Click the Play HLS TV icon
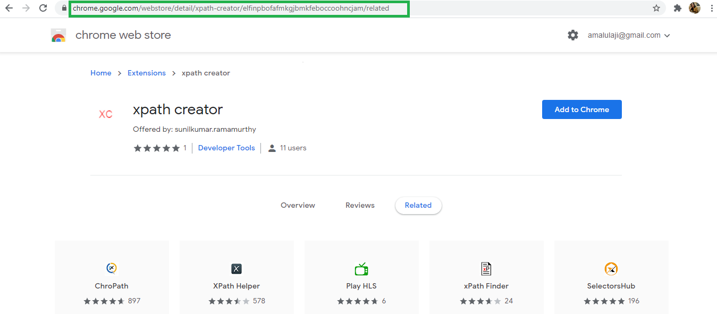Viewport: 717px width, 314px height. coord(361,269)
